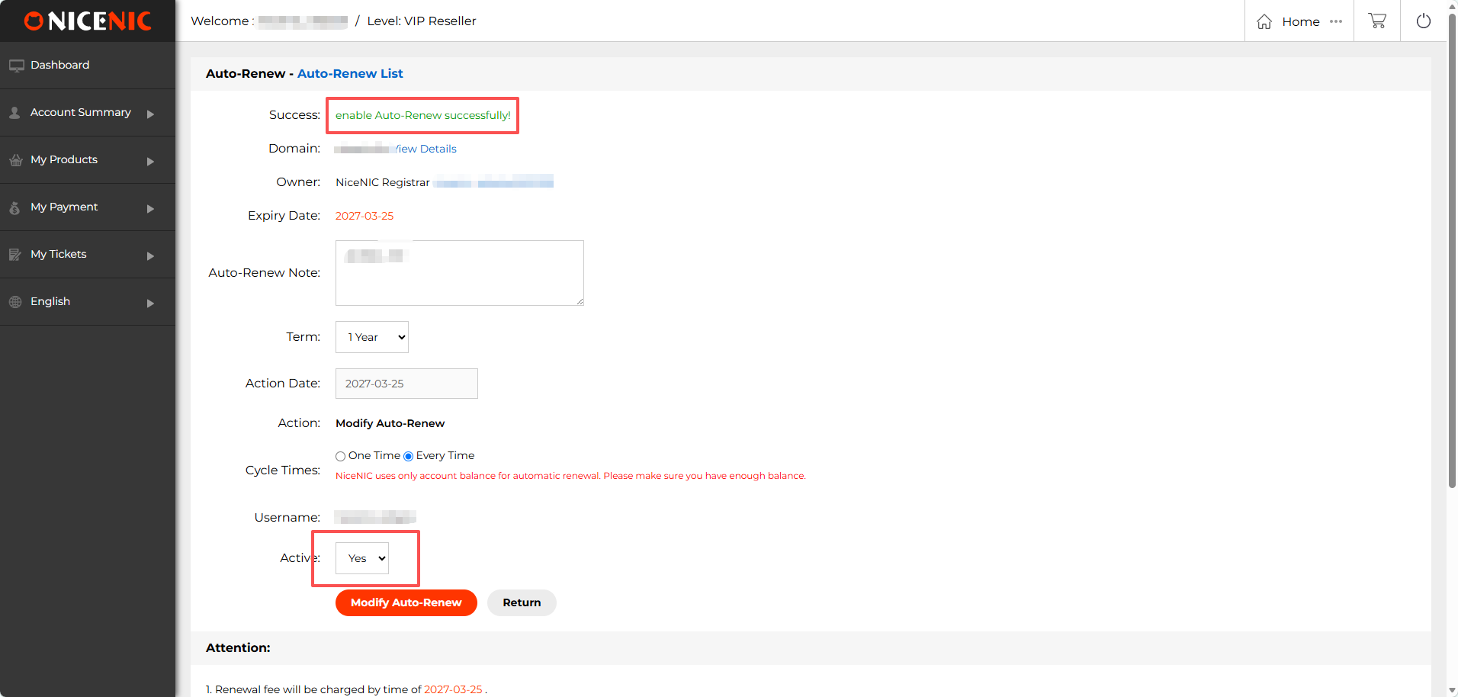Open the shopping cart

click(1377, 21)
